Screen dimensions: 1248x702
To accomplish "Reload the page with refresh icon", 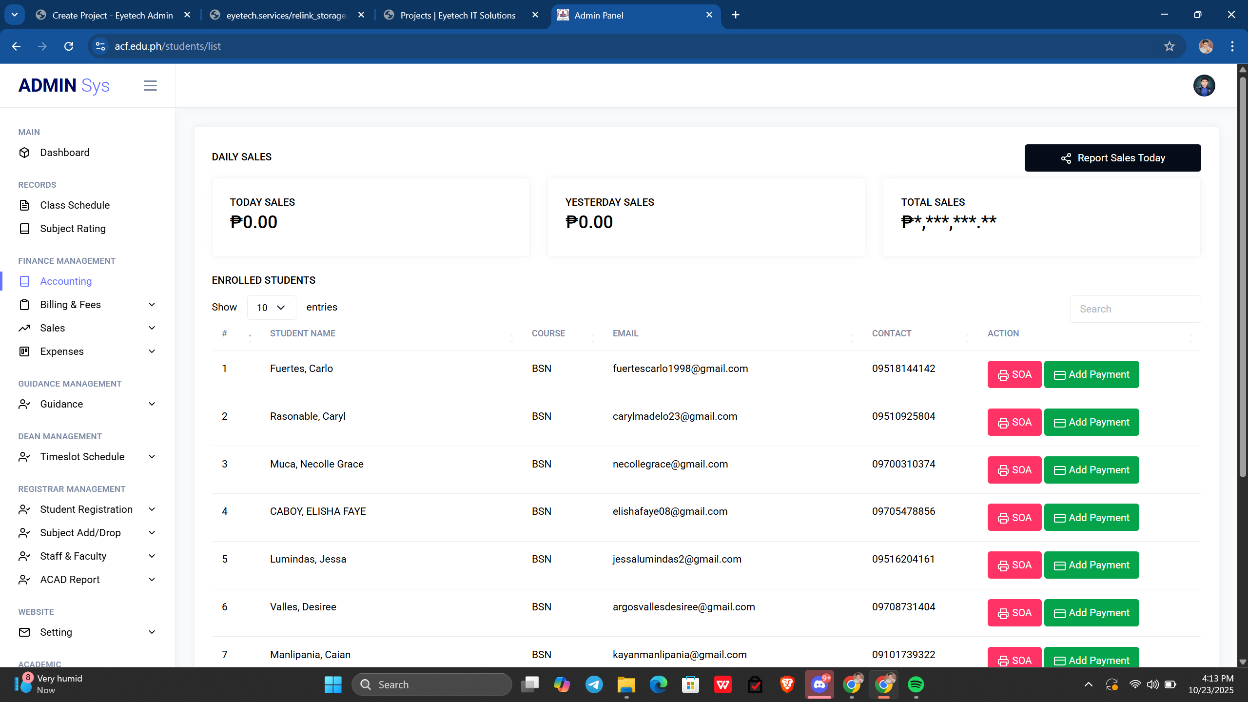I will click(x=69, y=46).
